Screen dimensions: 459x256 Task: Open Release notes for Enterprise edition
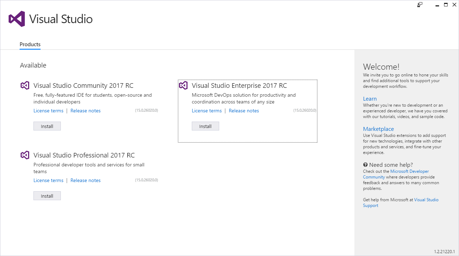pyautogui.click(x=244, y=111)
